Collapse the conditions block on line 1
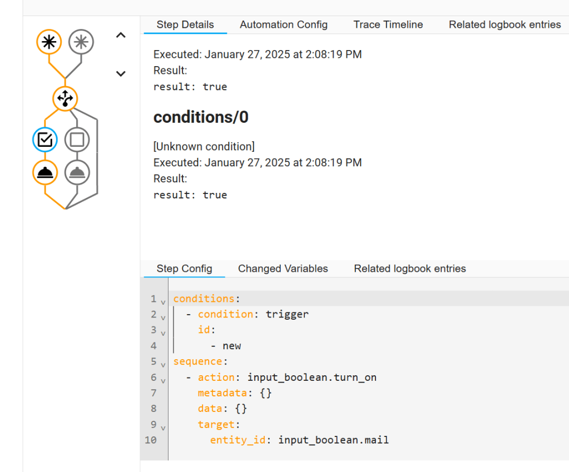569x472 pixels. pyautogui.click(x=163, y=302)
